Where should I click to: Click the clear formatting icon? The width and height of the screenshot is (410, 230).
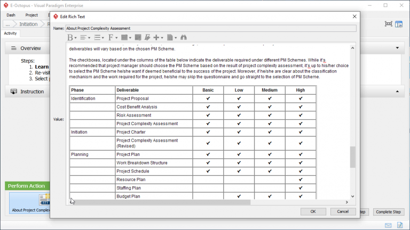(147, 38)
